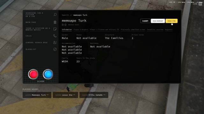Go to Main Page menu entry

pos(31,22)
